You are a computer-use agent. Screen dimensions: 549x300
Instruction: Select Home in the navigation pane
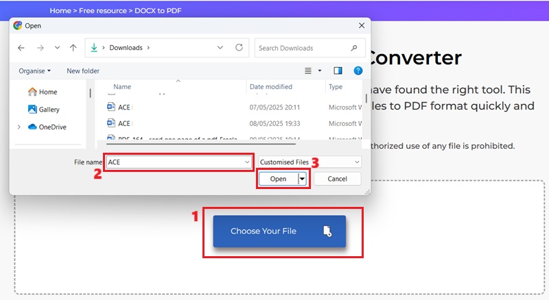click(43, 92)
